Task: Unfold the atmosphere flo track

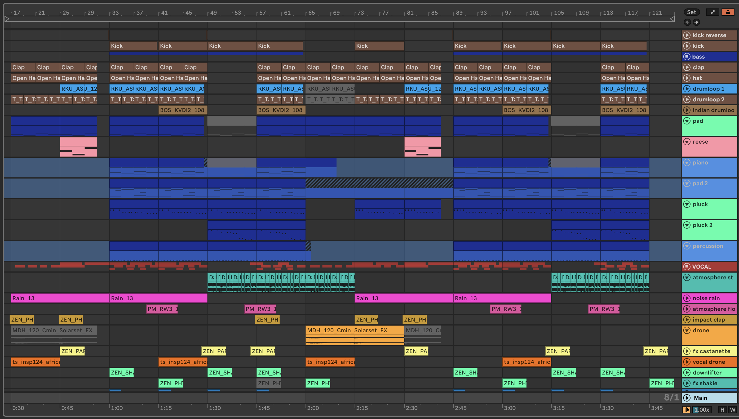Action: click(687, 309)
